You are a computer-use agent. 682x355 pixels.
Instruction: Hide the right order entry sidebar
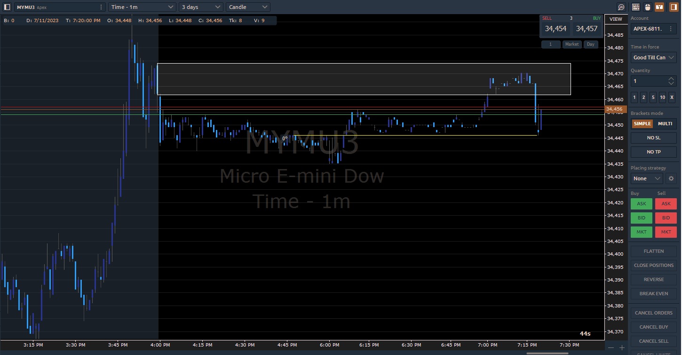click(673, 7)
